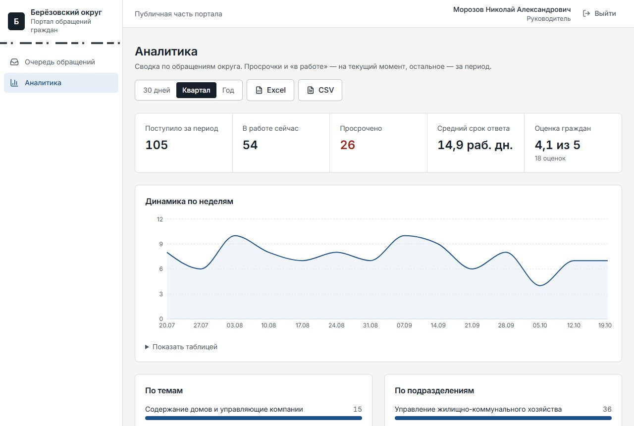Click the document icon on the CSV button
634x426 pixels.
(x=311, y=90)
